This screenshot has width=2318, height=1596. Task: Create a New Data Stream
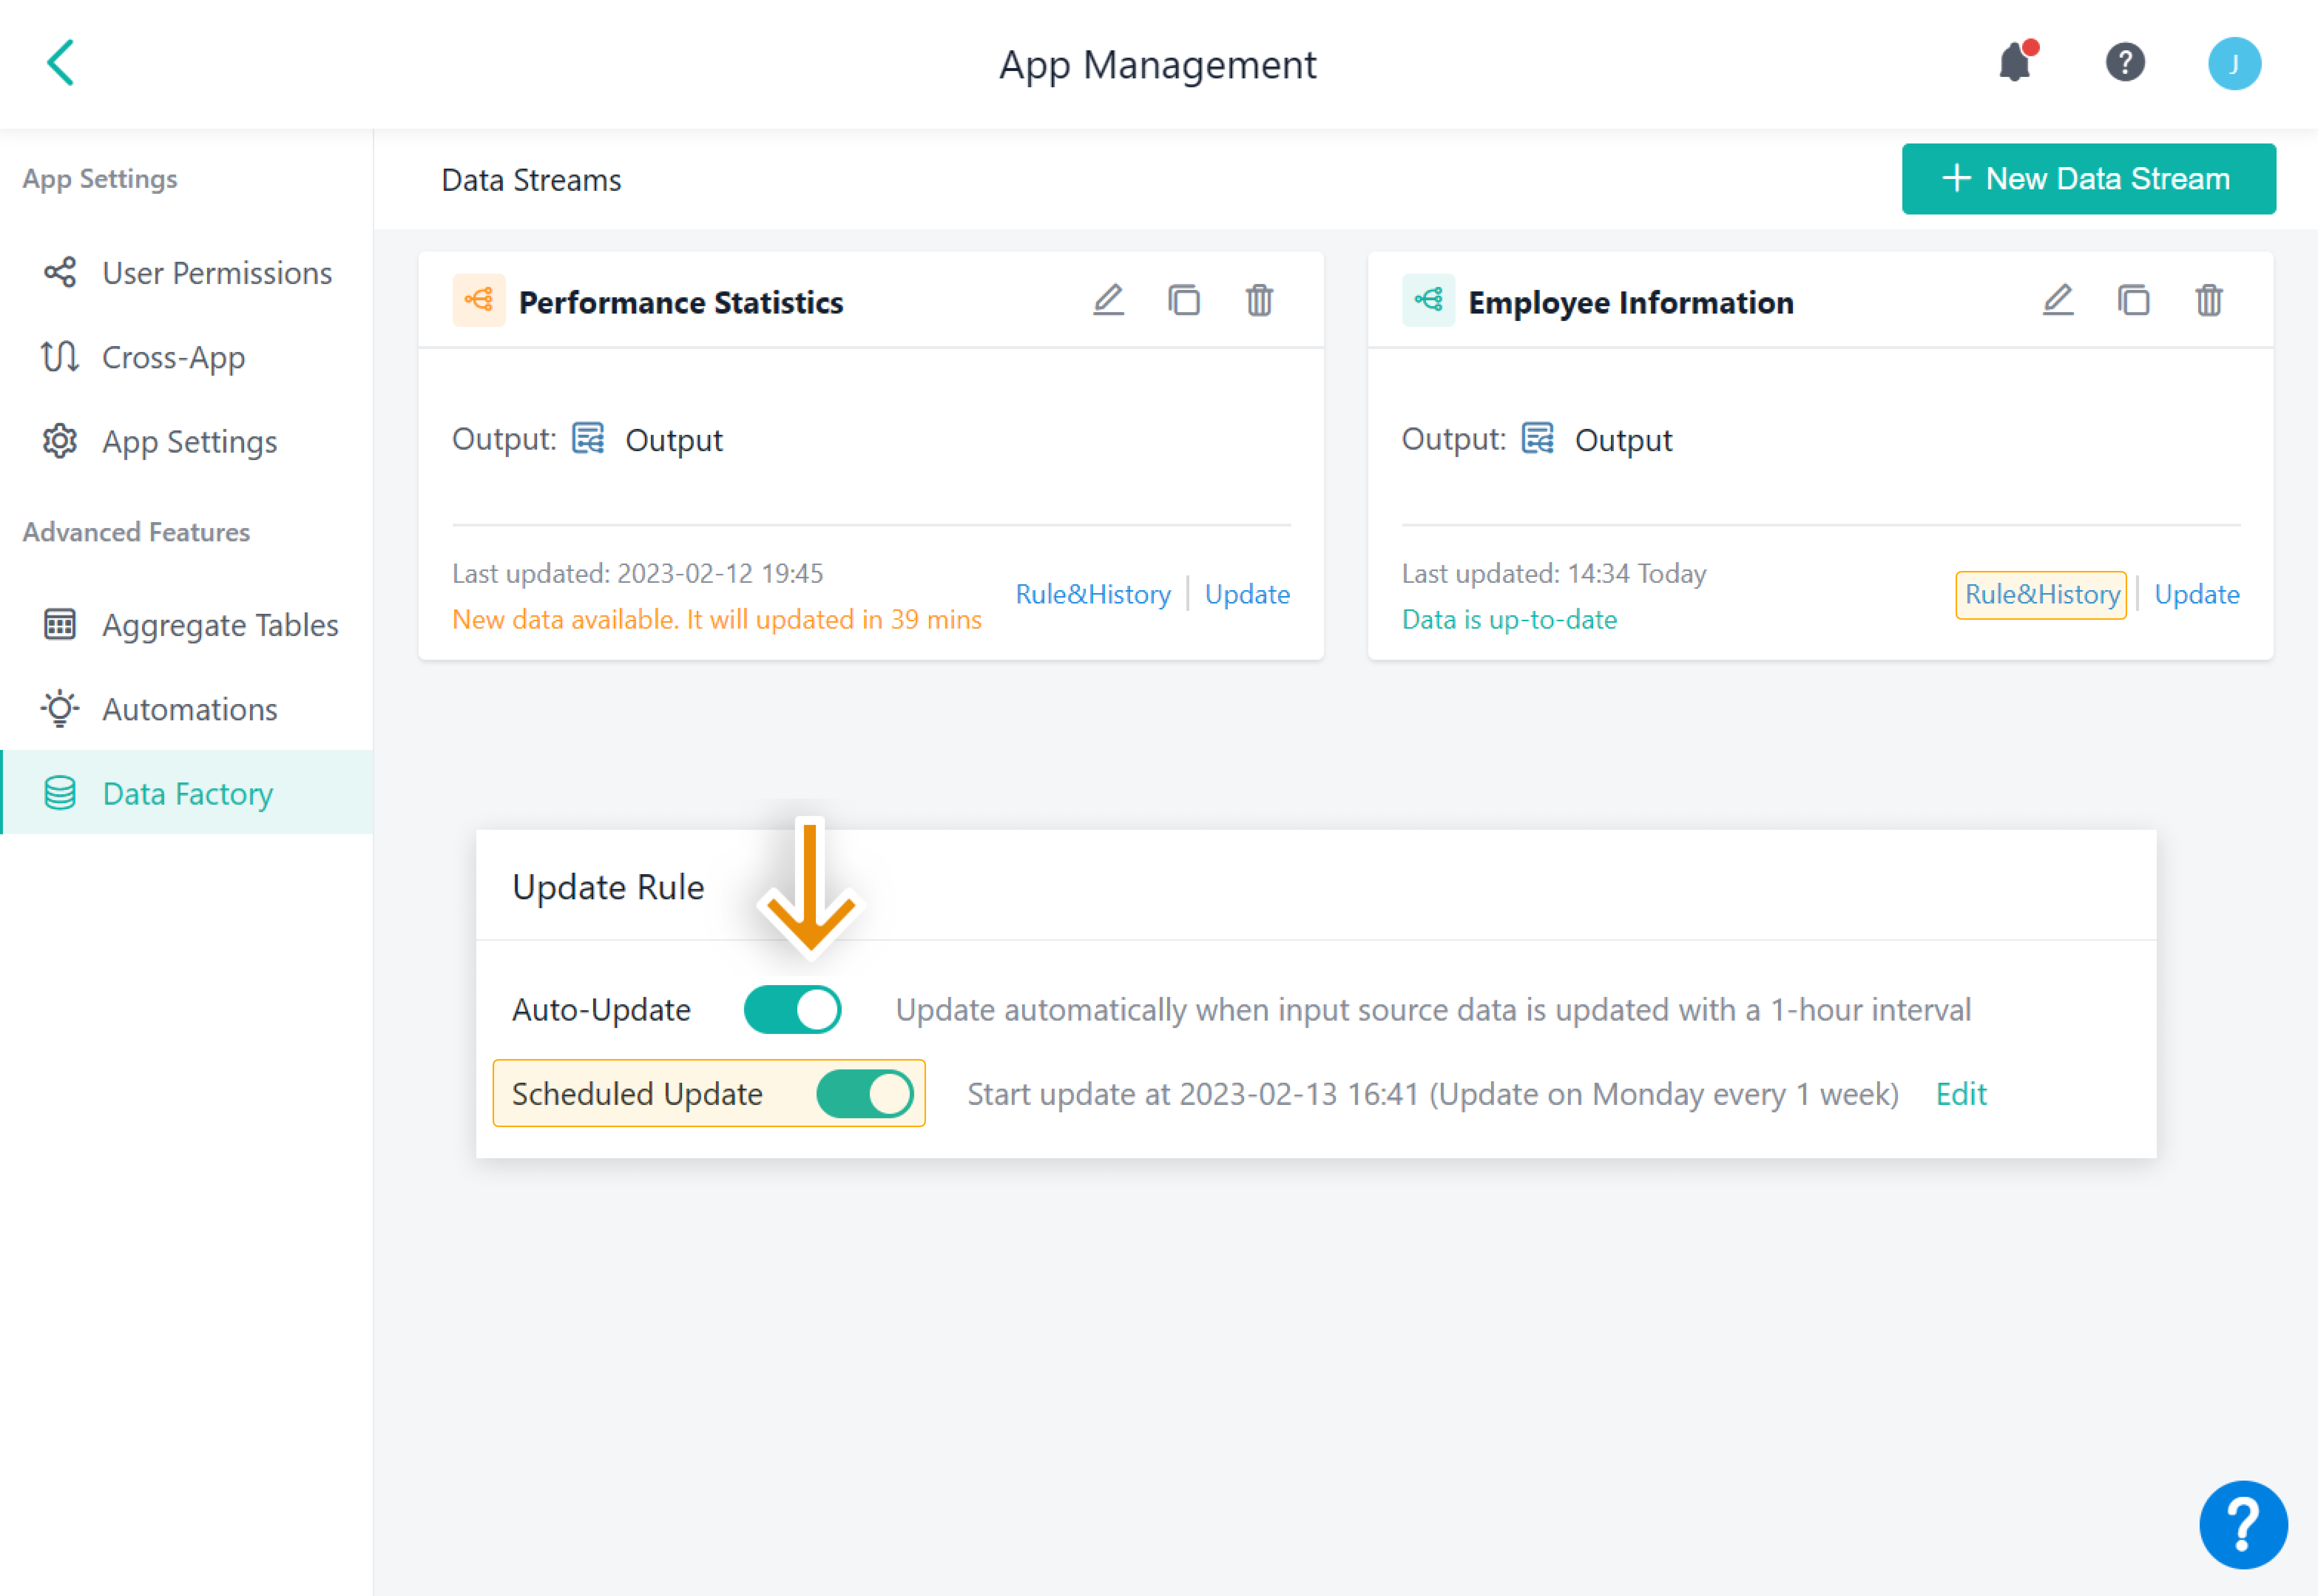pyautogui.click(x=2088, y=179)
